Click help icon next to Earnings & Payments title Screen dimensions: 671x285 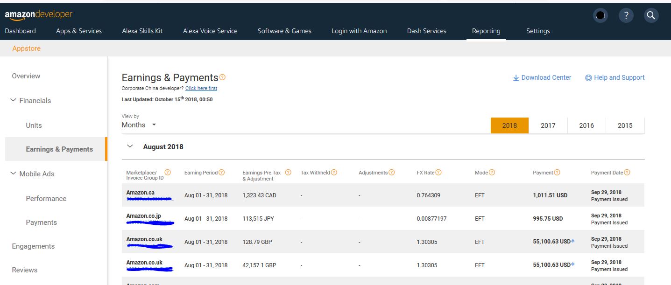pos(223,77)
